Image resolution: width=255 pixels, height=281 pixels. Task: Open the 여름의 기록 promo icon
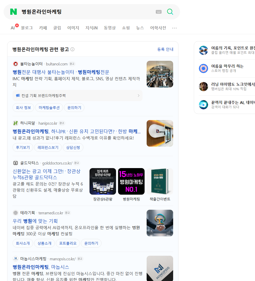(x=203, y=50)
